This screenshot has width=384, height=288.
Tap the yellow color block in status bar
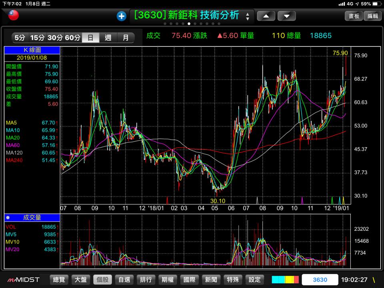click(289, 280)
